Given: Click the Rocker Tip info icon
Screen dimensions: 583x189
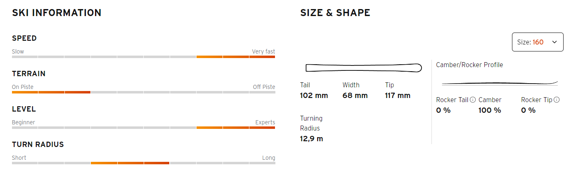Looking at the screenshot, I should pyautogui.click(x=557, y=100).
